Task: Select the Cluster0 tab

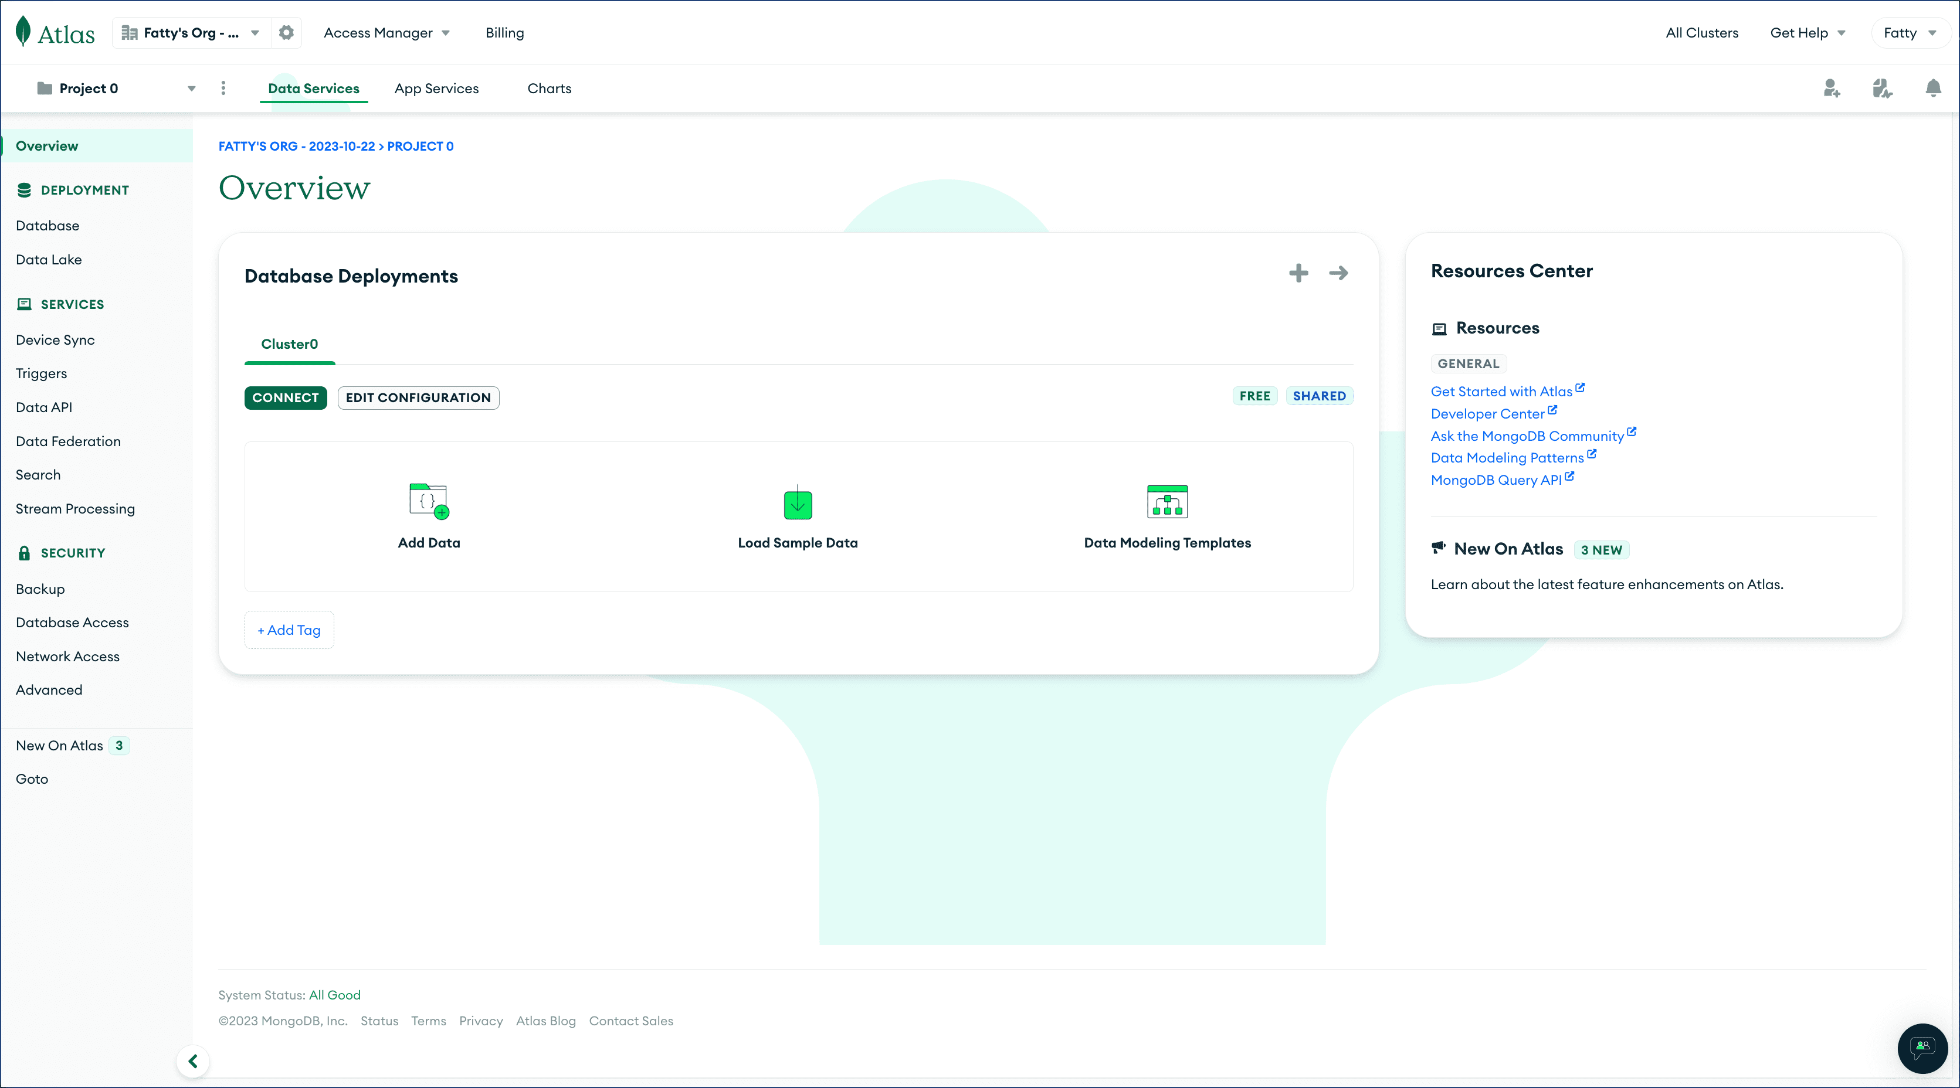Action: pos(290,344)
